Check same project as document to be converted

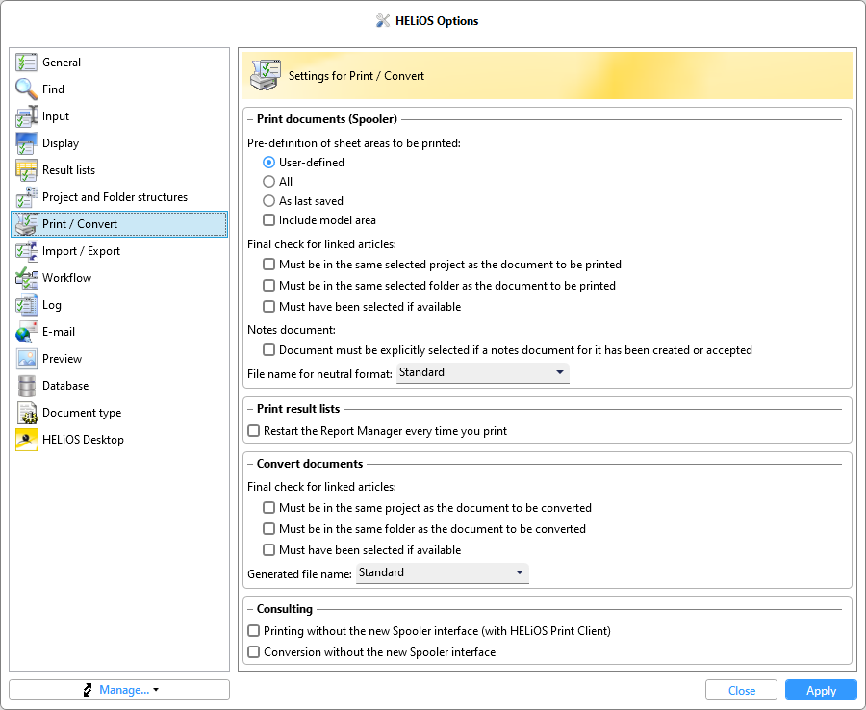(269, 508)
